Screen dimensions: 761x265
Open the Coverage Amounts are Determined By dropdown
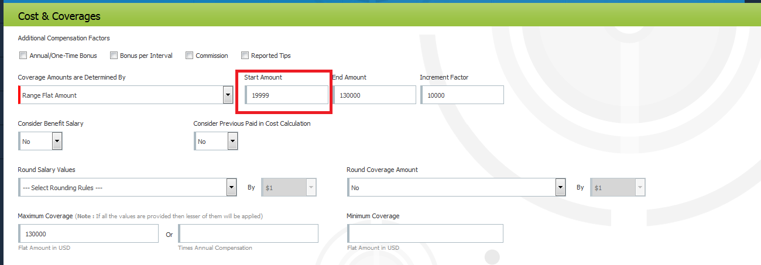(228, 95)
